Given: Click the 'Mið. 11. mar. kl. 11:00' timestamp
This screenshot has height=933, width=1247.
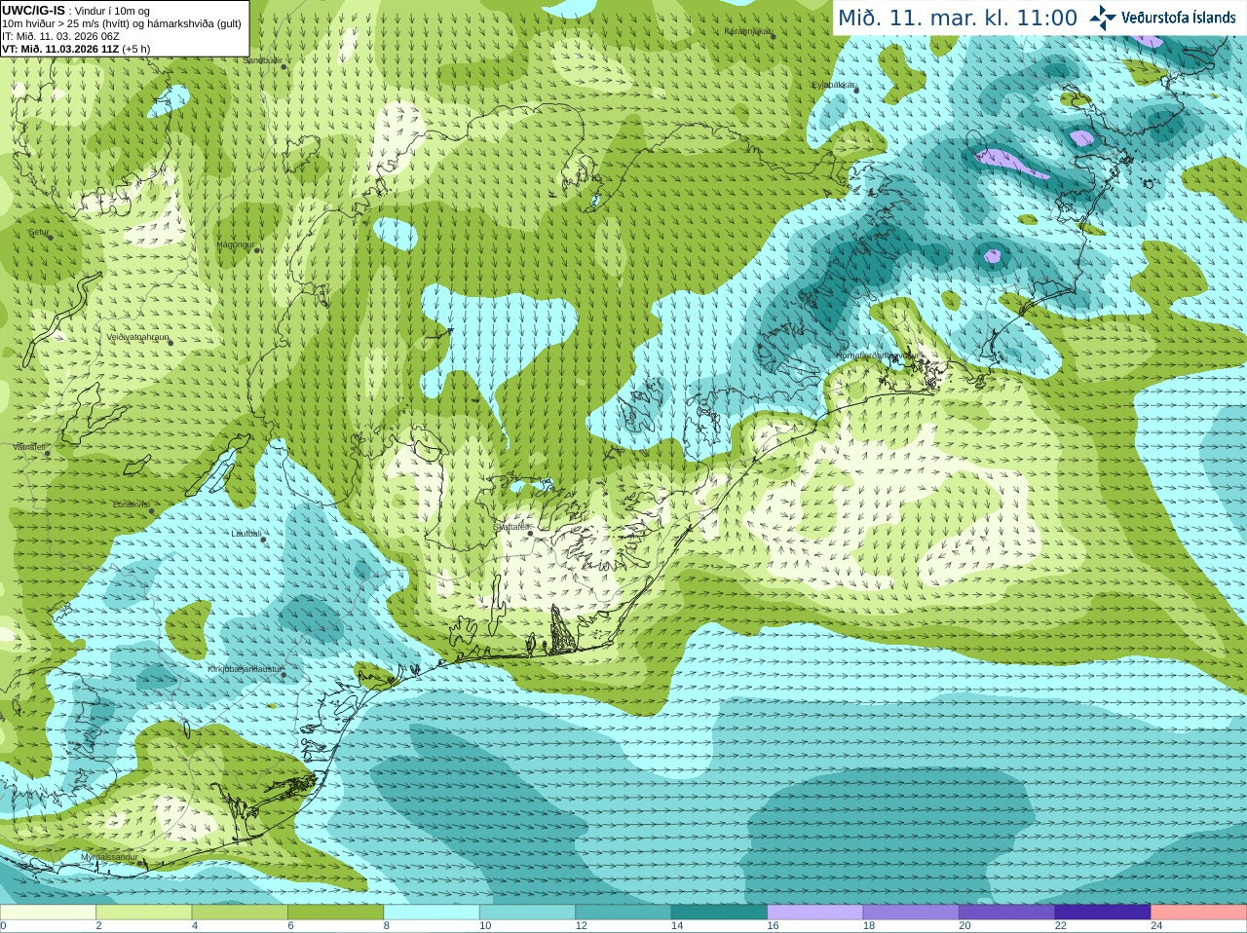Looking at the screenshot, I should point(958,18).
